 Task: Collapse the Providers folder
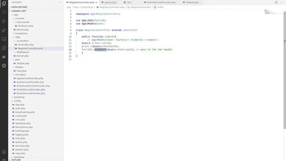[x=20, y=75]
